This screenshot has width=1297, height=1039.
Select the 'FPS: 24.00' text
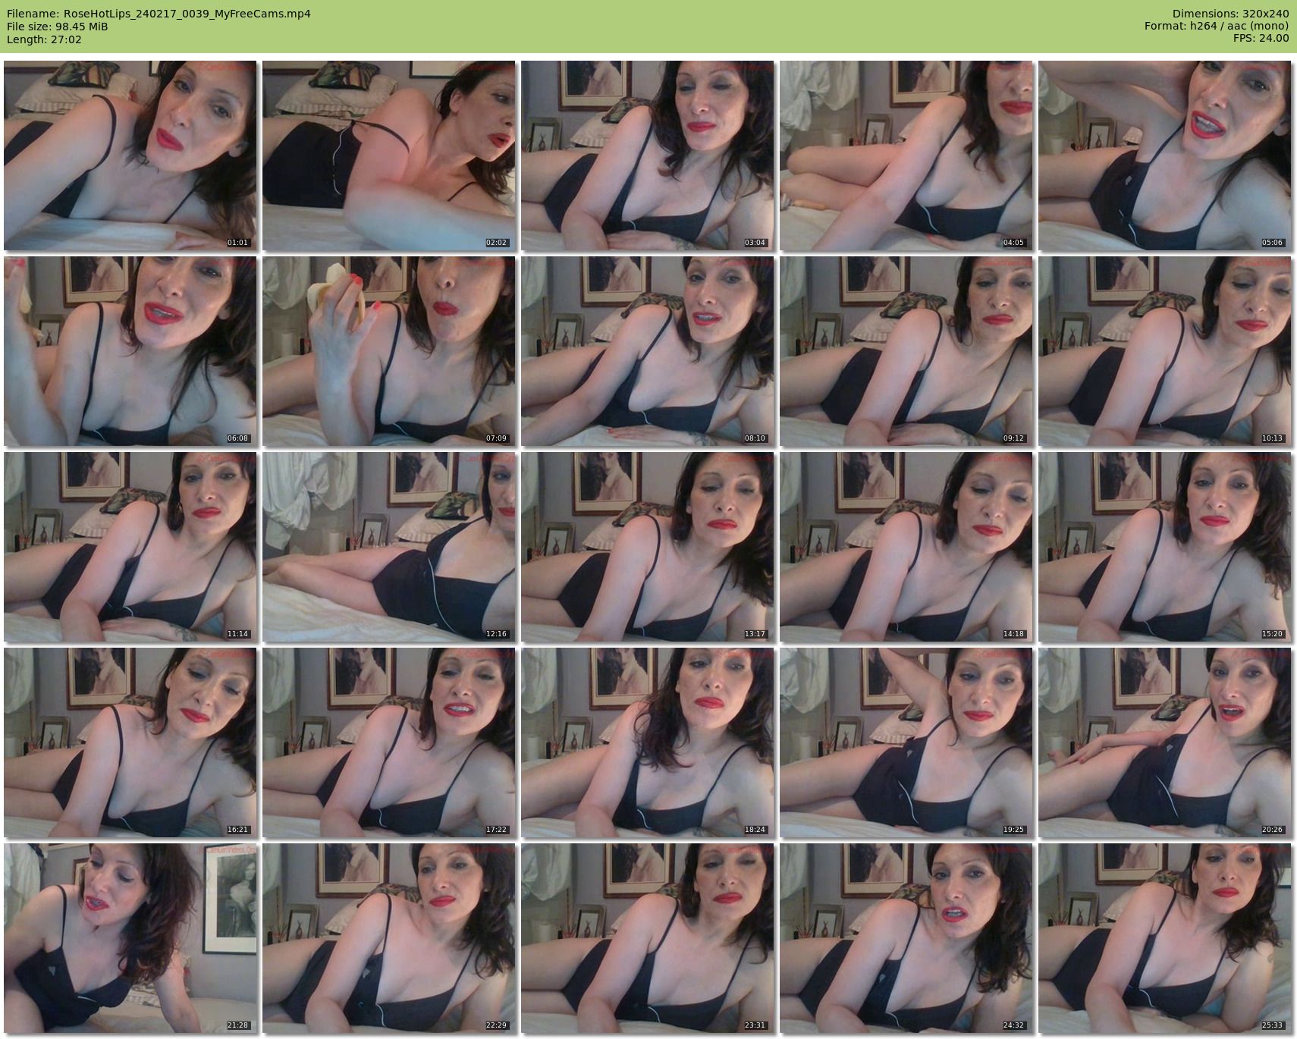point(1261,39)
